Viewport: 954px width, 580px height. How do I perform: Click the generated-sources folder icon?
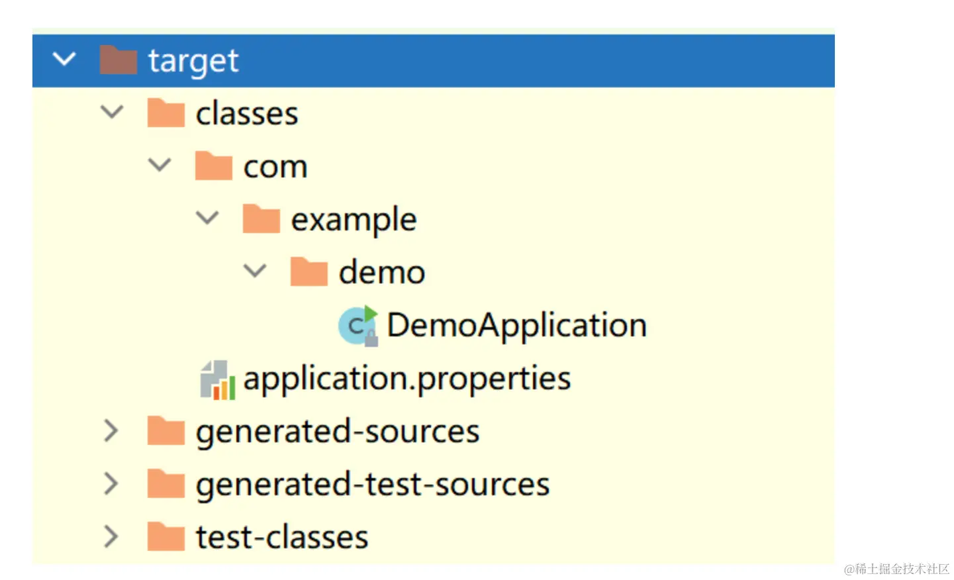coord(166,431)
